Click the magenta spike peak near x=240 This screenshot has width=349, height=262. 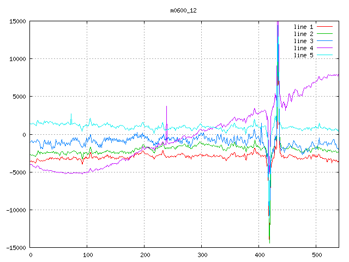[x=166, y=106]
